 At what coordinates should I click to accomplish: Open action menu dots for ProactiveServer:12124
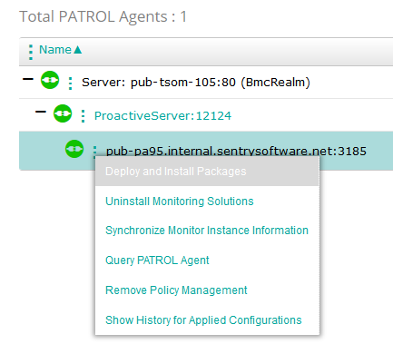[84, 116]
